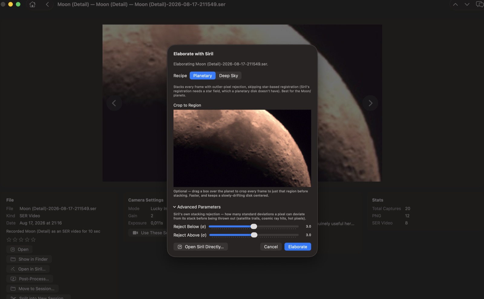Click the Total Captures stat label
Image resolution: width=484 pixels, height=299 pixels.
pos(386,208)
